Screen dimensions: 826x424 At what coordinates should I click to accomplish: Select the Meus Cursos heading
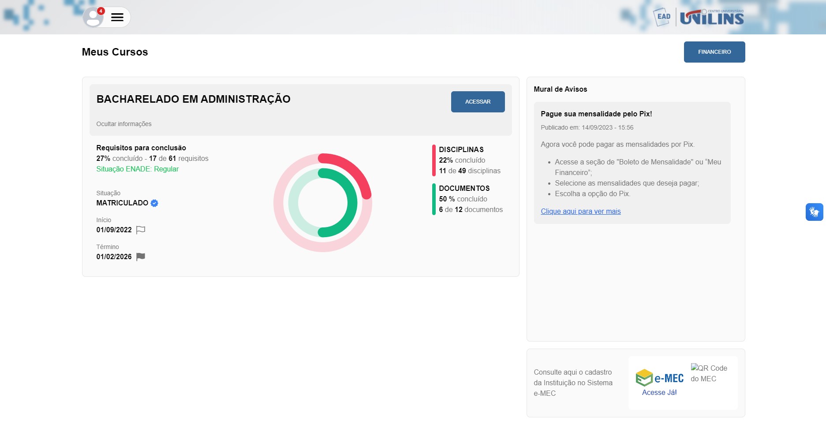[x=114, y=52]
